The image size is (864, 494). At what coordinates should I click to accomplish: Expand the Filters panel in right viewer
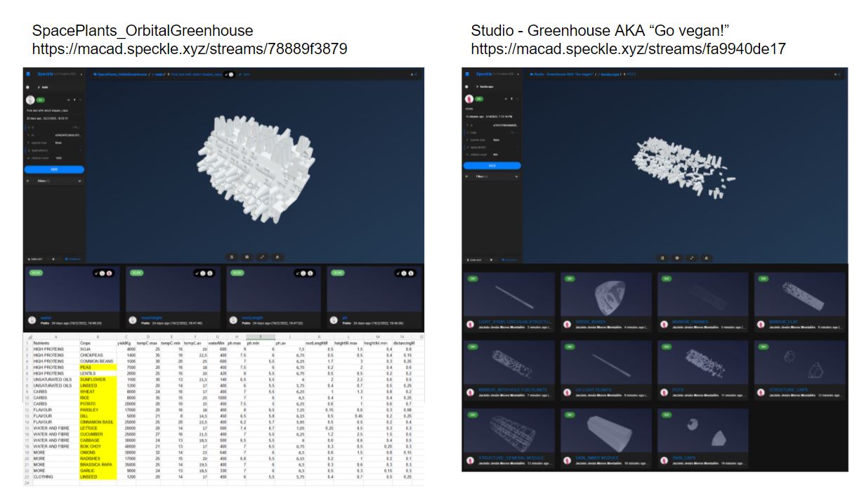[x=516, y=176]
